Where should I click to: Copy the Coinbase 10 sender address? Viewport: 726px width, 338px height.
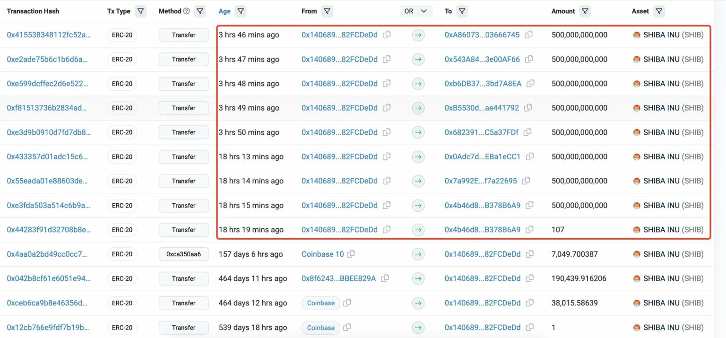pos(351,254)
